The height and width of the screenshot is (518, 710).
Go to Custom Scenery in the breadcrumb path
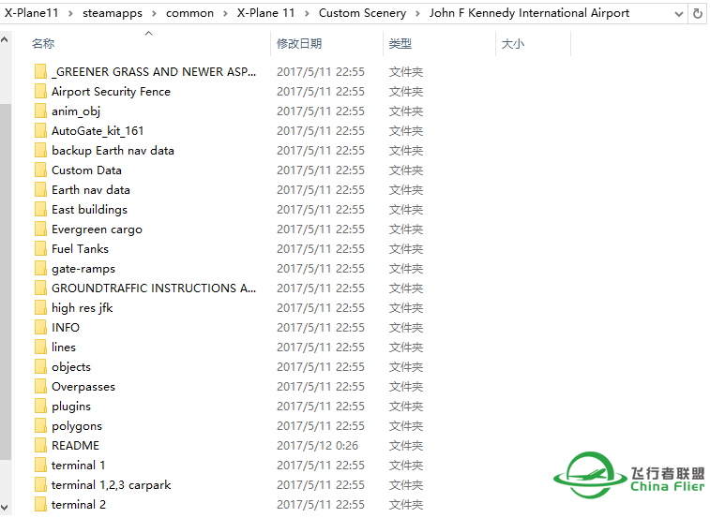[362, 13]
